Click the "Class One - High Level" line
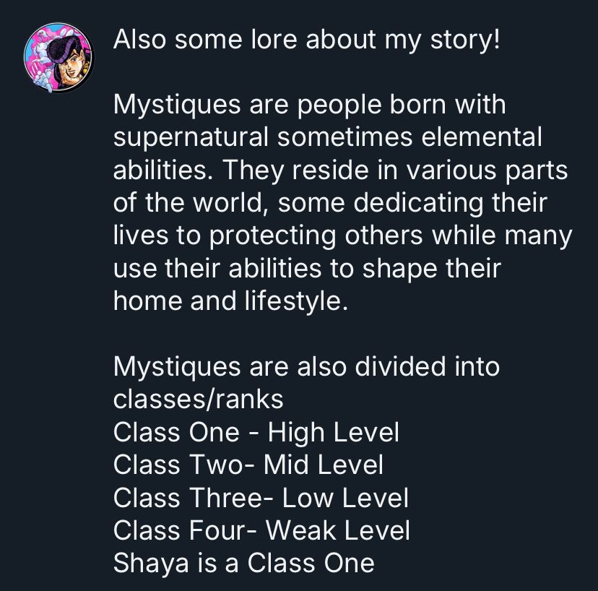 [x=256, y=433]
